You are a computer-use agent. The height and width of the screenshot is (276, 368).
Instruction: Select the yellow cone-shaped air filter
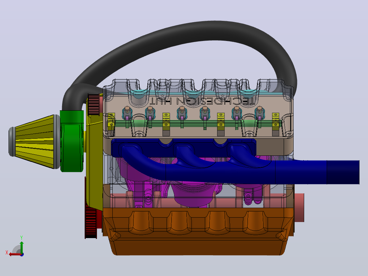click(x=35, y=141)
